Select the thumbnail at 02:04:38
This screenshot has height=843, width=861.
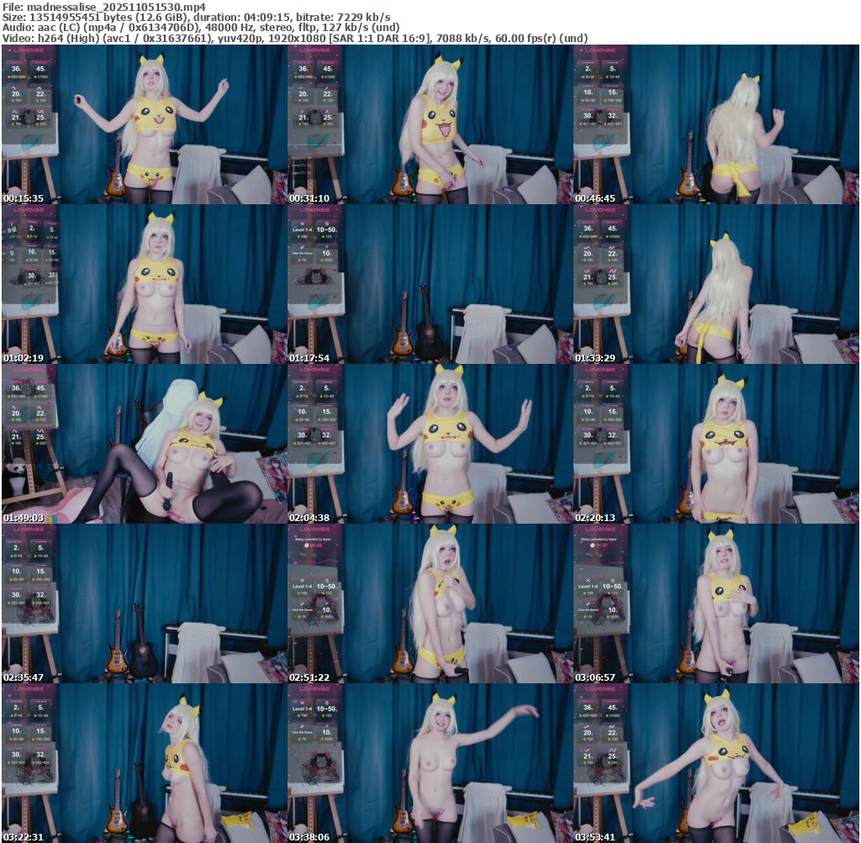(430, 444)
